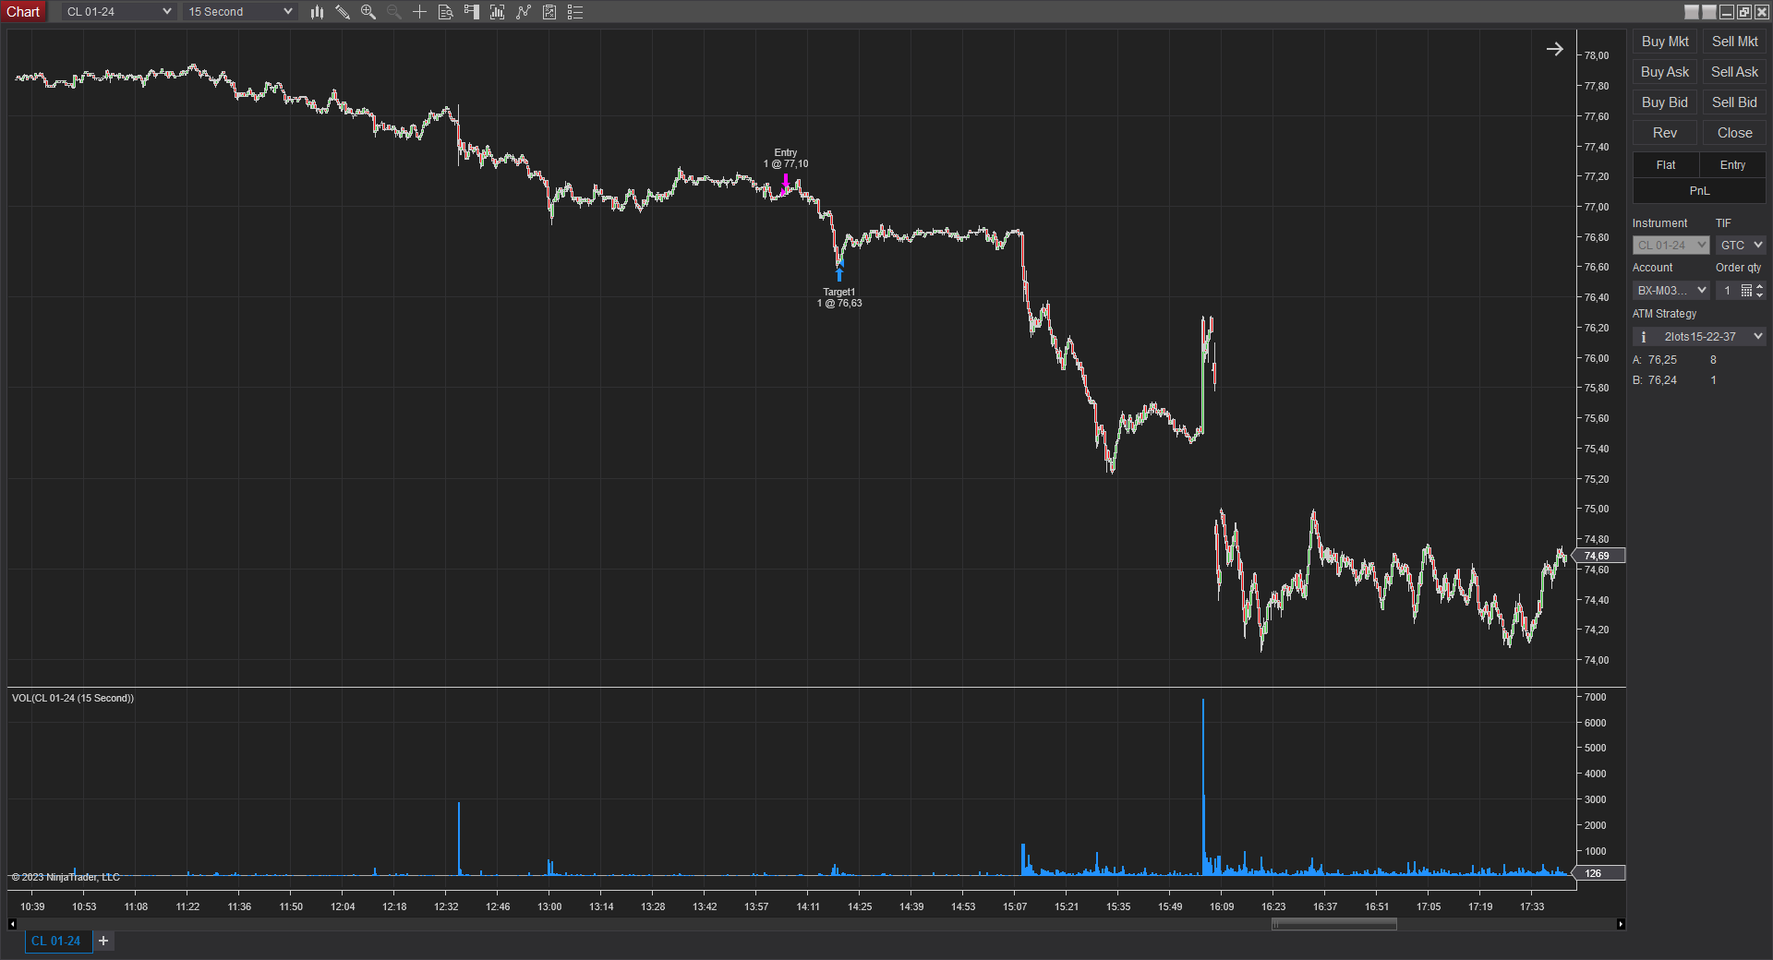Toggle the Chart Trader panel icon
Viewport: 1773px width, 960px height.
coord(472,12)
